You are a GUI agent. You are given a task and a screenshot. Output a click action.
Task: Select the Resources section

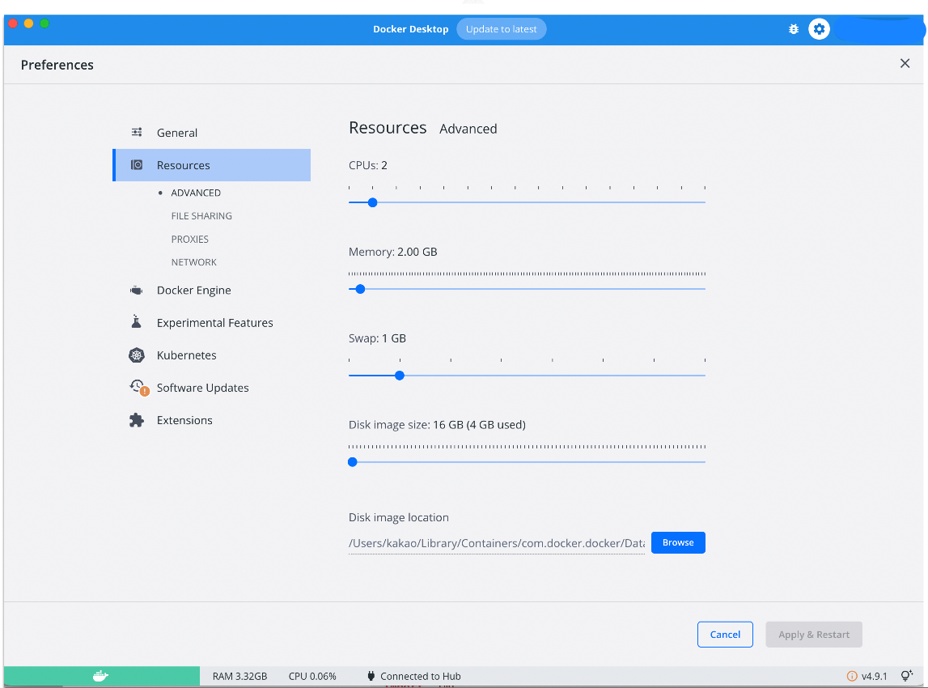click(211, 165)
